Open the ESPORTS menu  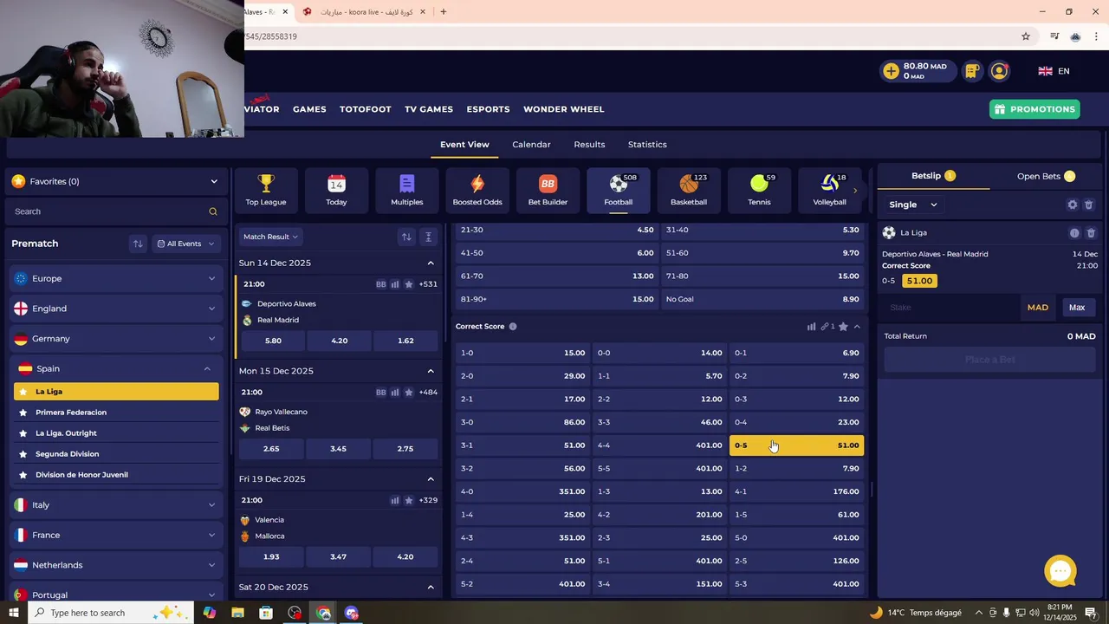click(488, 109)
